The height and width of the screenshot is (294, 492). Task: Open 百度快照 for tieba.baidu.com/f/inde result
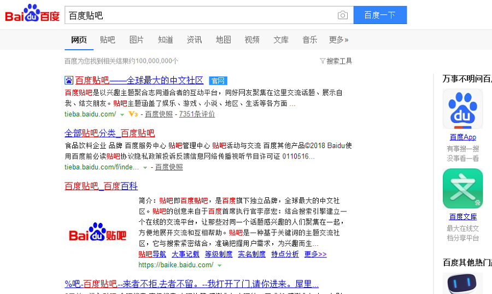click(169, 167)
